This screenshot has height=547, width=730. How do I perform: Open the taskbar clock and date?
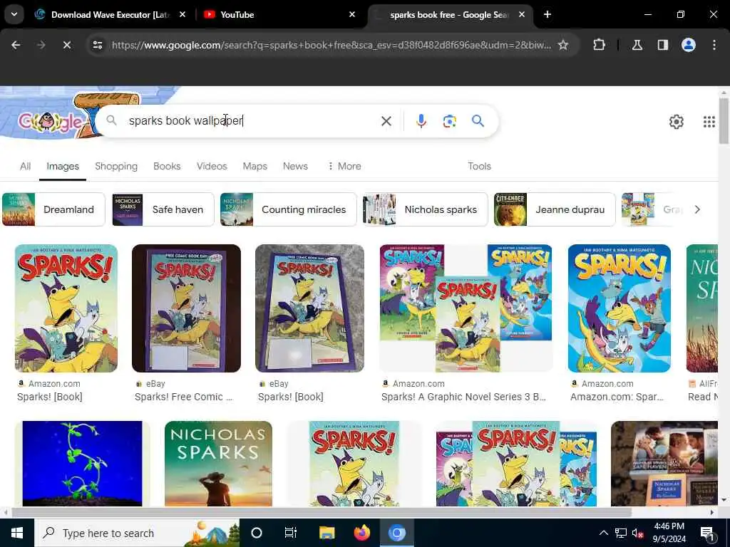tap(669, 533)
